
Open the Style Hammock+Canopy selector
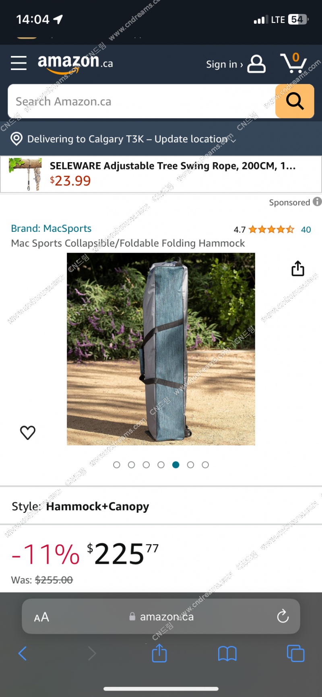[161, 506]
